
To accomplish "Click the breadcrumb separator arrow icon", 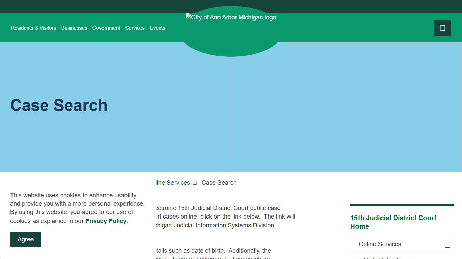I will (x=195, y=183).
